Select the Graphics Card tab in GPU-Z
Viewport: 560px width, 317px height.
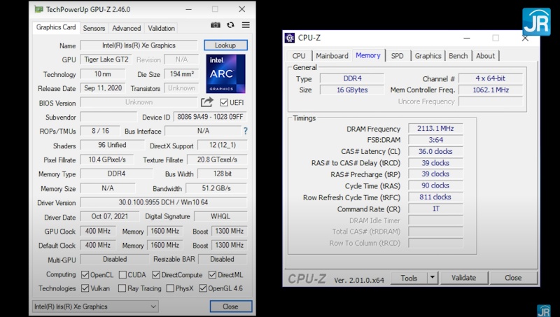tap(56, 27)
